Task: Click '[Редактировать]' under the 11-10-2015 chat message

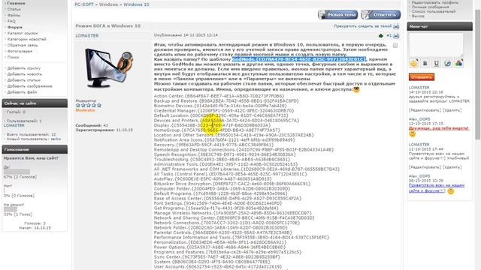Action: coord(424,167)
